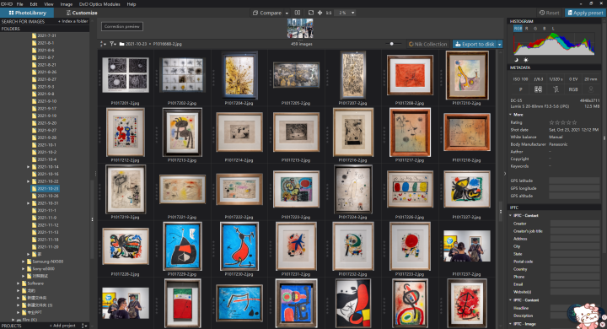Expand the Software folder
The width and height of the screenshot is (607, 329).
(x=18, y=283)
